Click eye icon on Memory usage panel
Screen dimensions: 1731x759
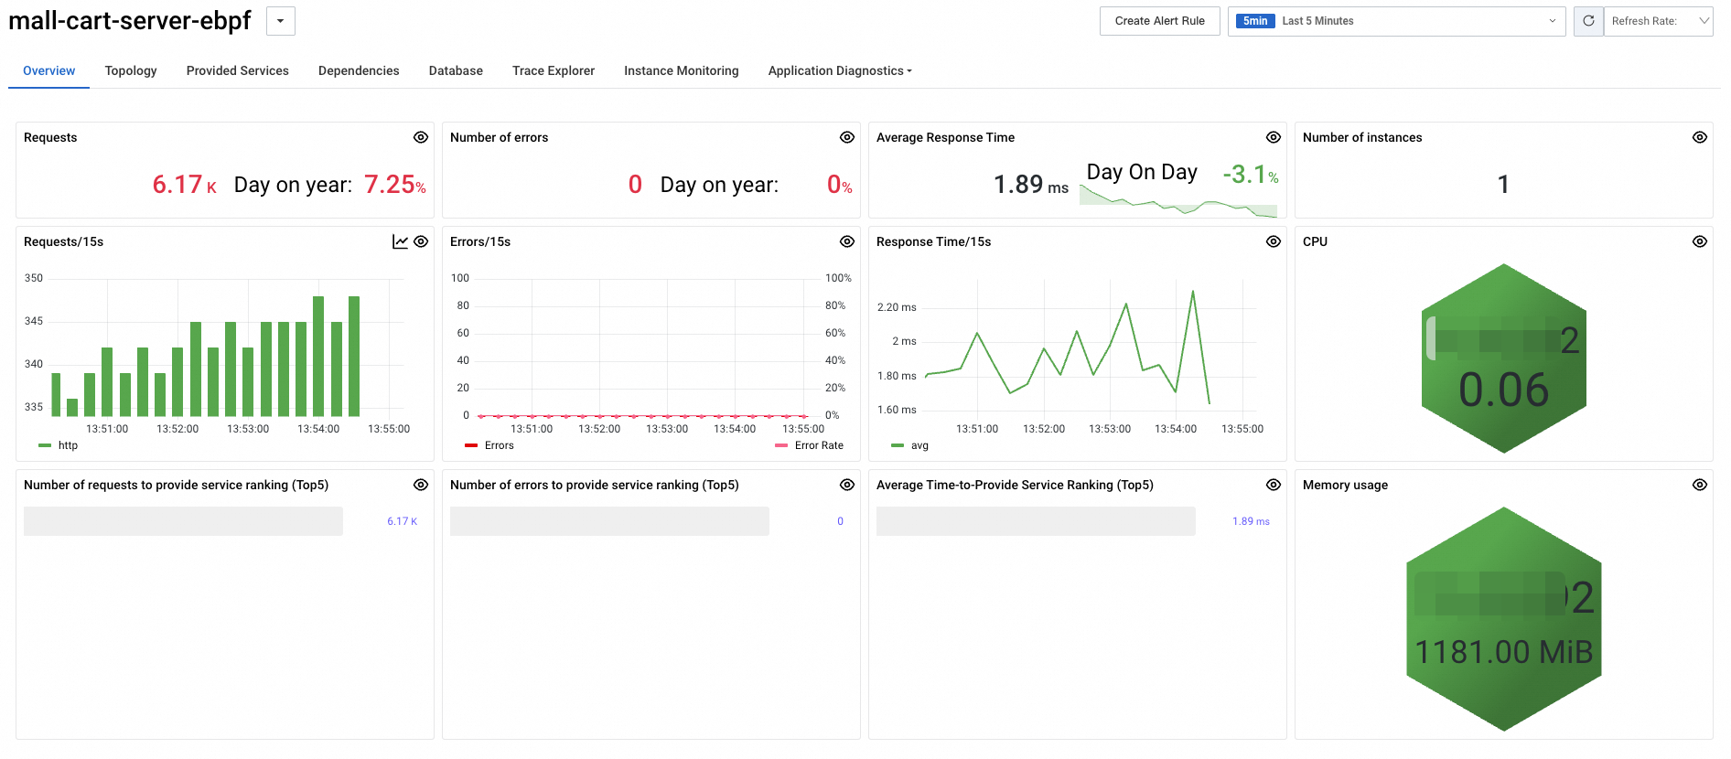point(1700,485)
